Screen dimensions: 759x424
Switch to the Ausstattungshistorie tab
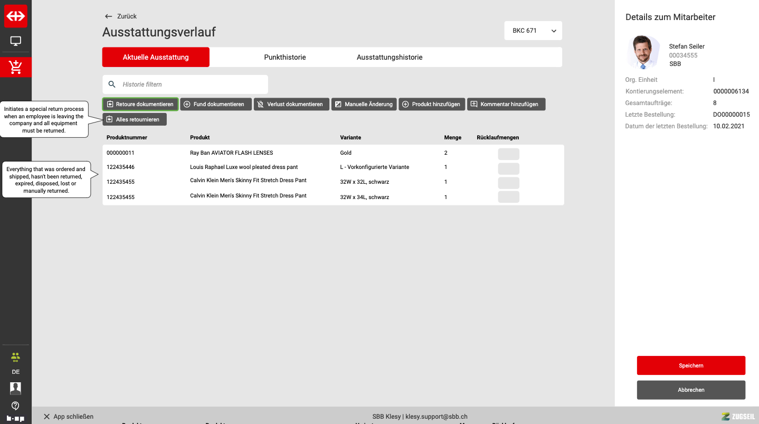point(390,57)
